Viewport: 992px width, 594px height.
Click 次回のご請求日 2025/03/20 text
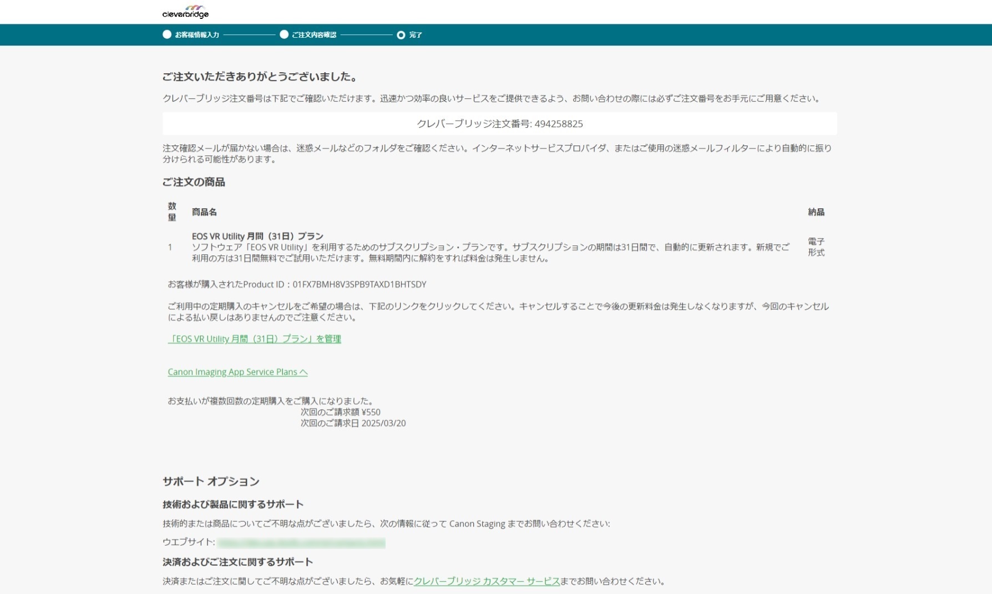[x=353, y=423]
